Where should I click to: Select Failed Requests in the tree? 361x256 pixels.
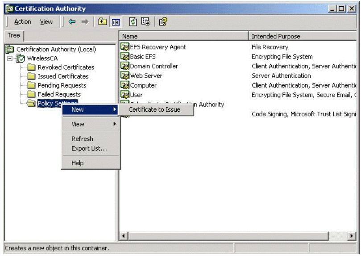59,94
